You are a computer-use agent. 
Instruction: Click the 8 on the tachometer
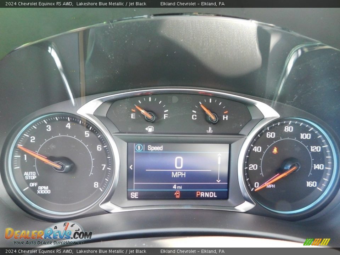(x=96, y=185)
